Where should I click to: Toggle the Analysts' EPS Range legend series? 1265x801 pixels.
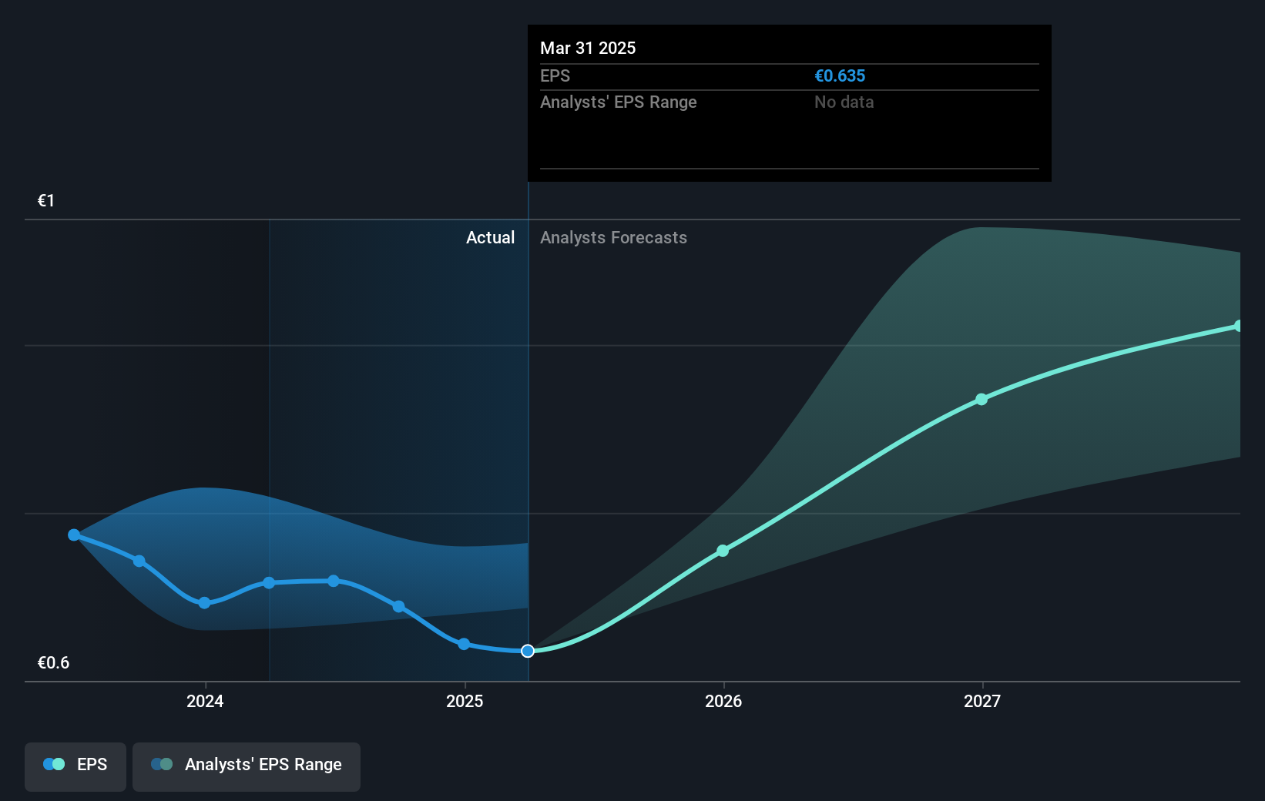(247, 766)
